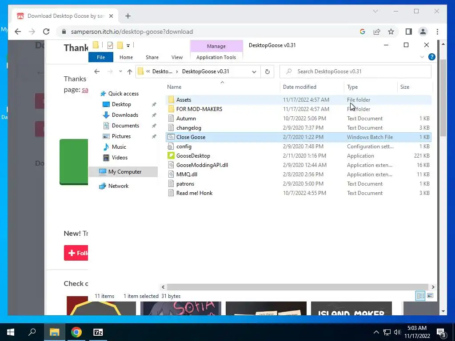Viewport: 455px width, 341px height.
Task: Select Quick access in navigation pane
Action: [124, 93]
